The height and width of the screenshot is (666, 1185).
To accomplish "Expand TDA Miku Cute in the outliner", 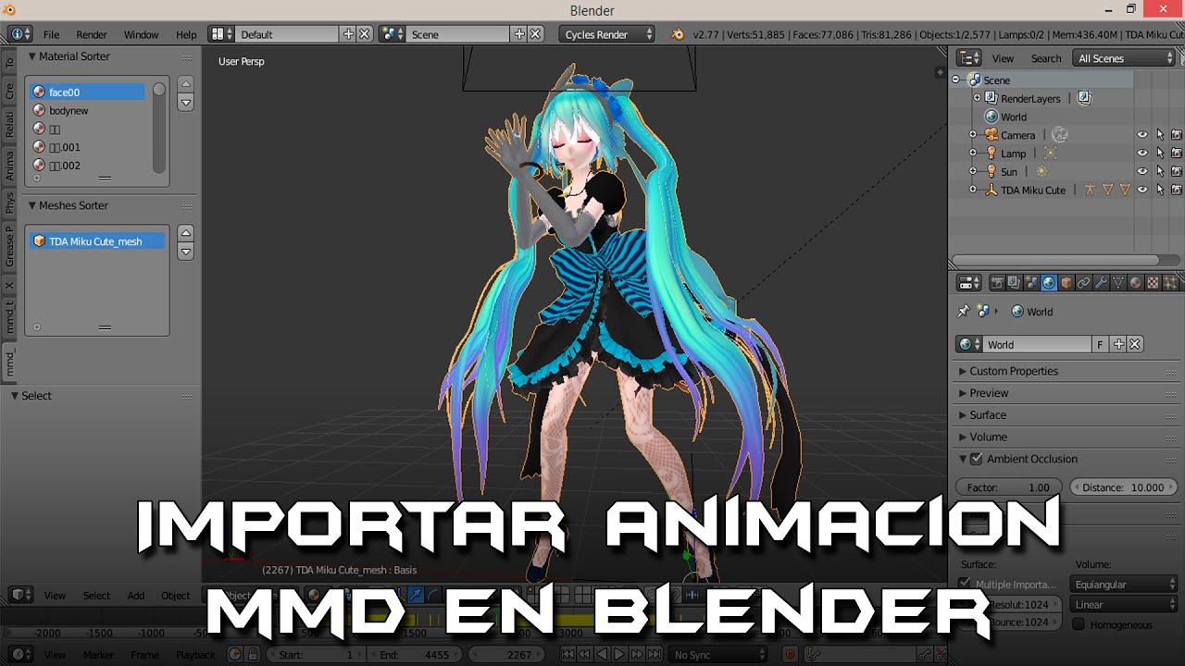I will (x=973, y=190).
